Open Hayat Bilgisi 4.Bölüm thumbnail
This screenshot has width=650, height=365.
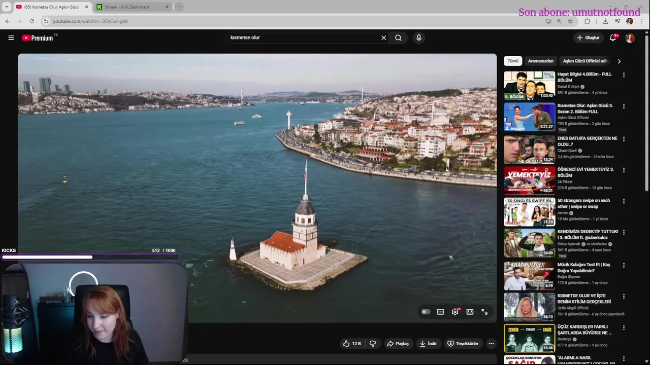click(x=529, y=85)
